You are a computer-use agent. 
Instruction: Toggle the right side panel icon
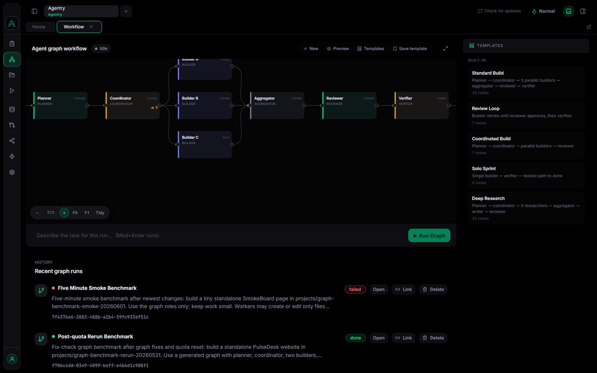point(583,11)
